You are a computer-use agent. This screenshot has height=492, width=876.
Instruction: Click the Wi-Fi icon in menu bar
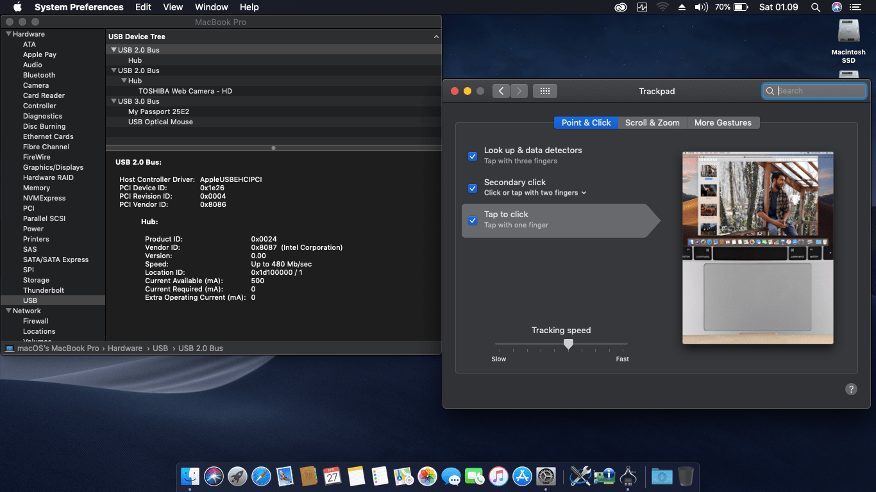(662, 7)
